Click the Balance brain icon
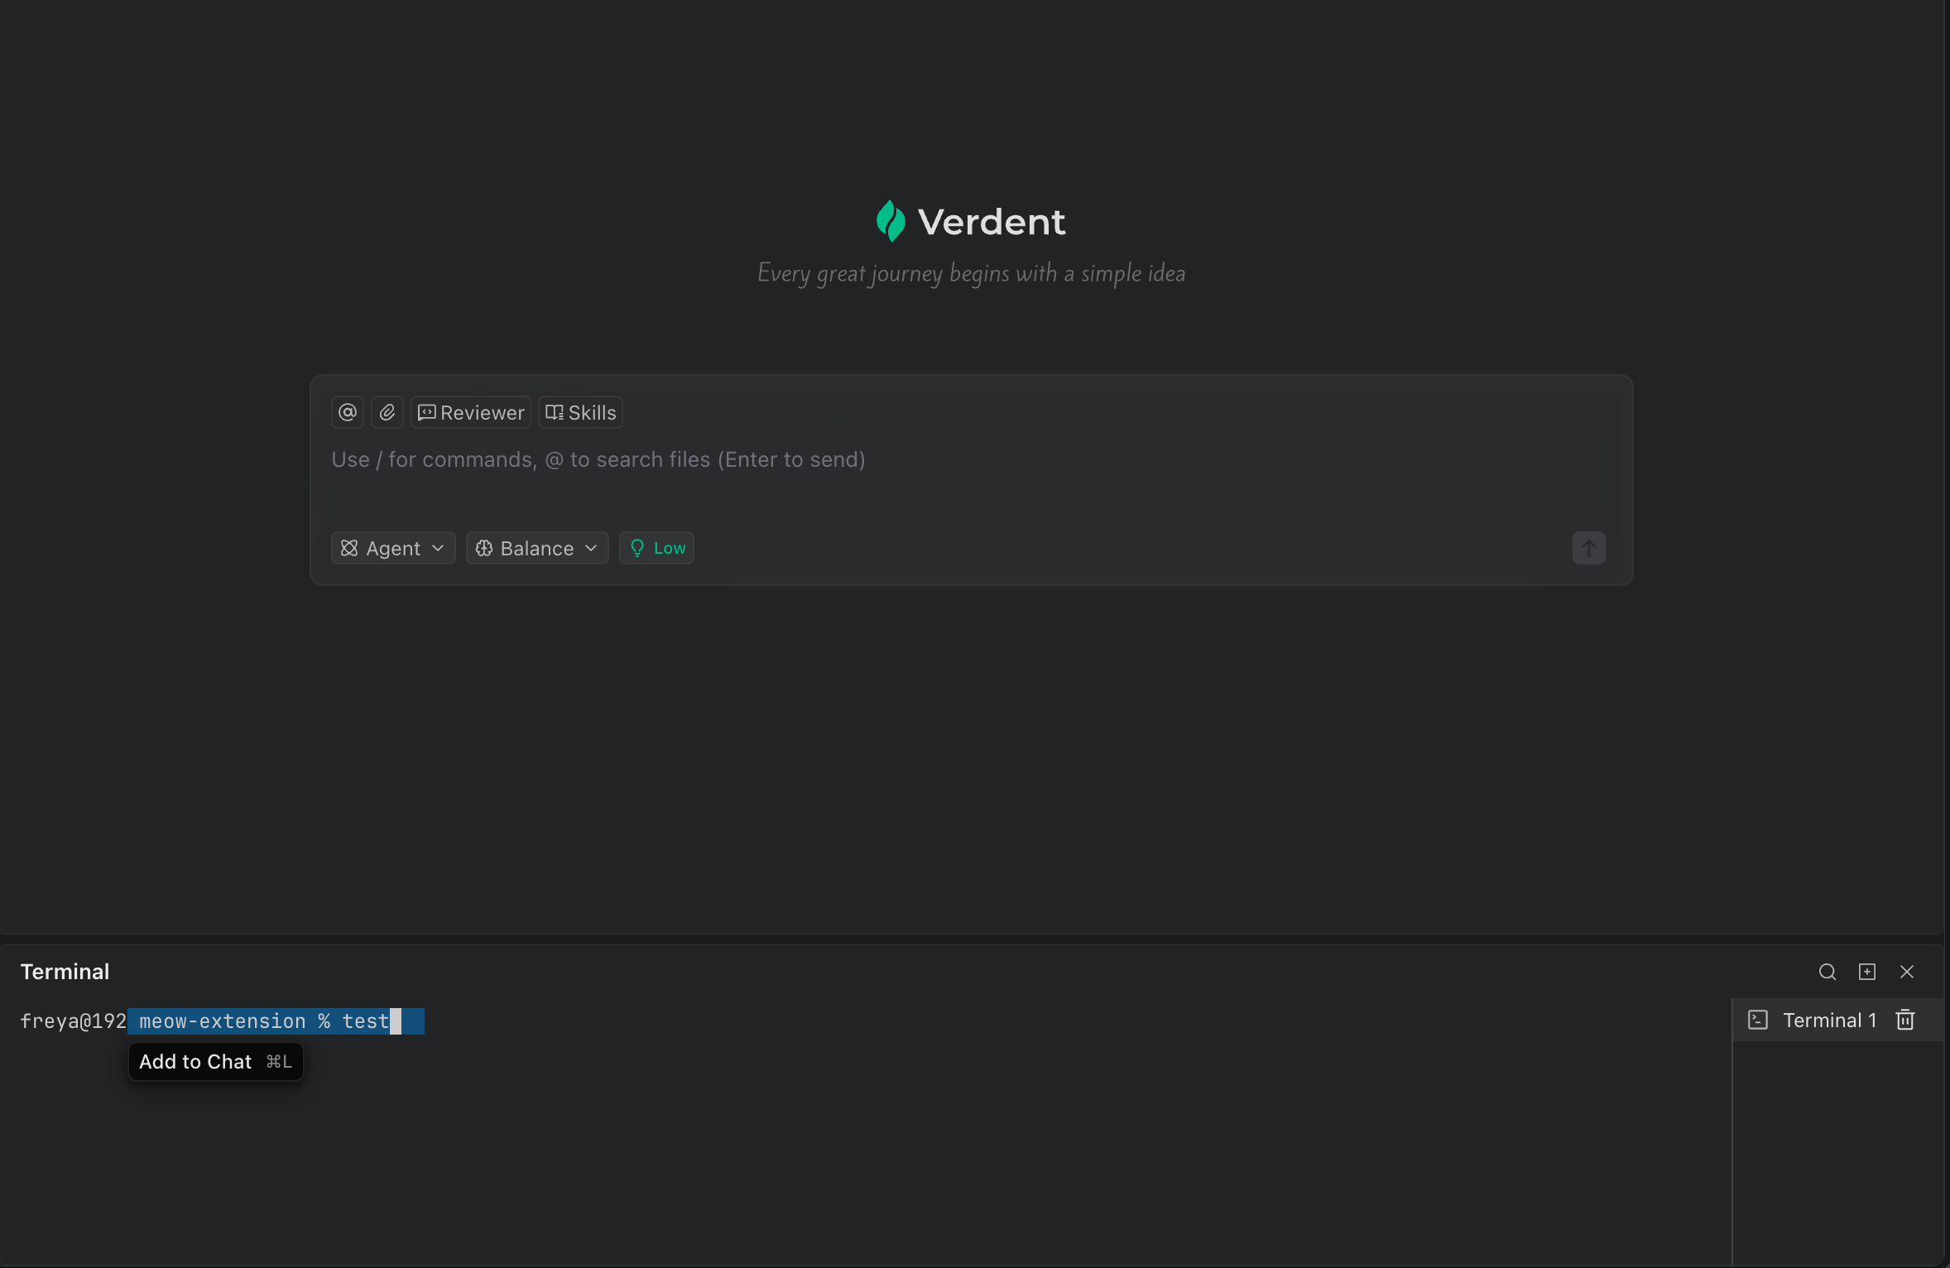Image resolution: width=1950 pixels, height=1268 pixels. tap(484, 548)
